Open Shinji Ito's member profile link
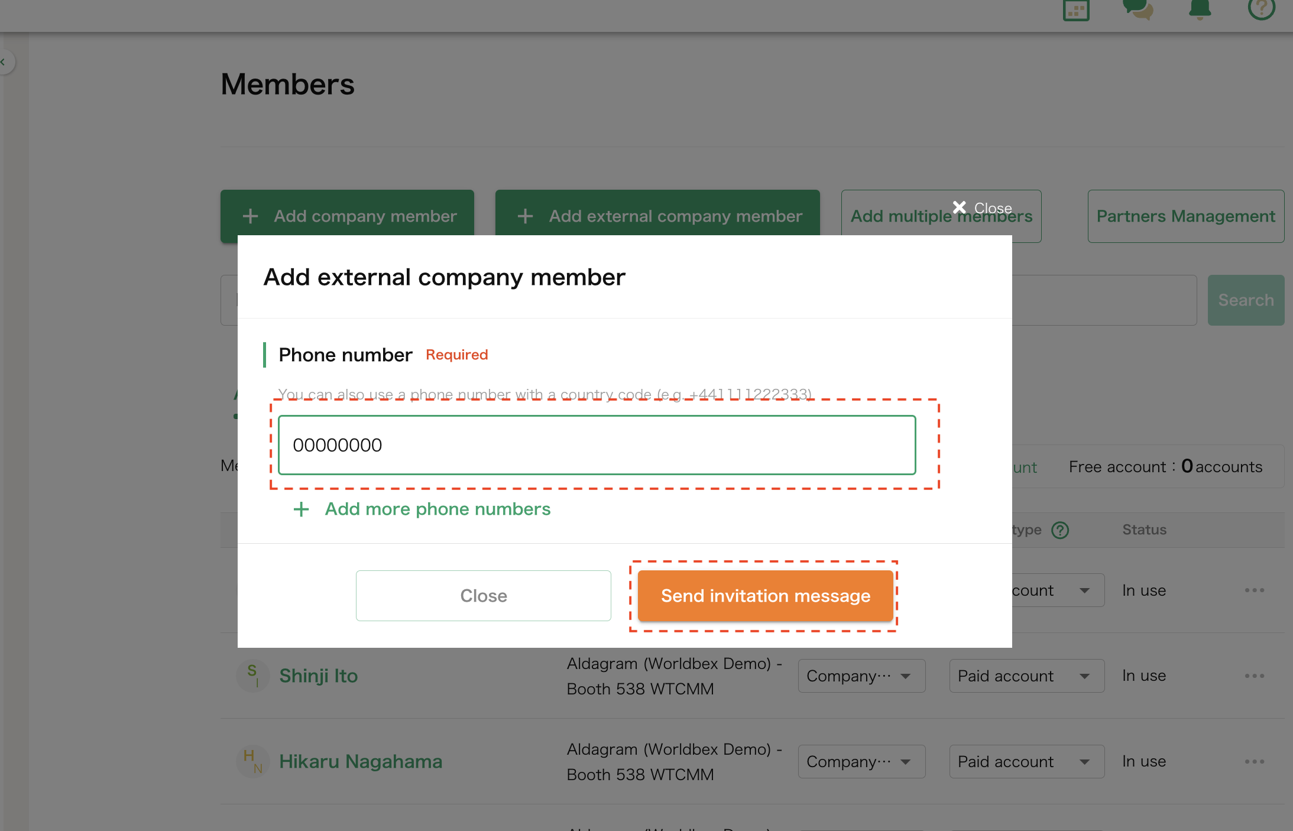The image size is (1293, 831). tap(318, 676)
